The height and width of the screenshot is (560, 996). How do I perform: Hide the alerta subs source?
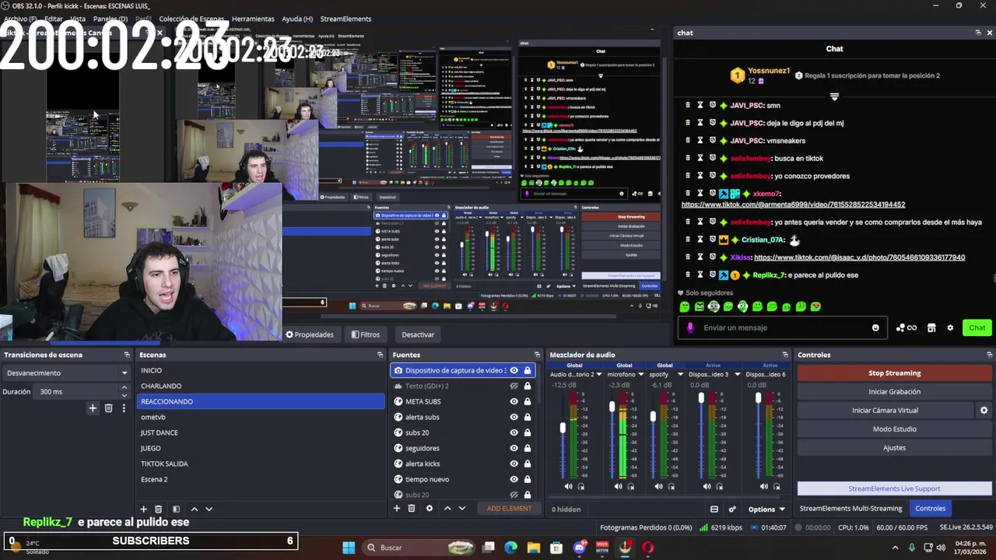pyautogui.click(x=514, y=417)
